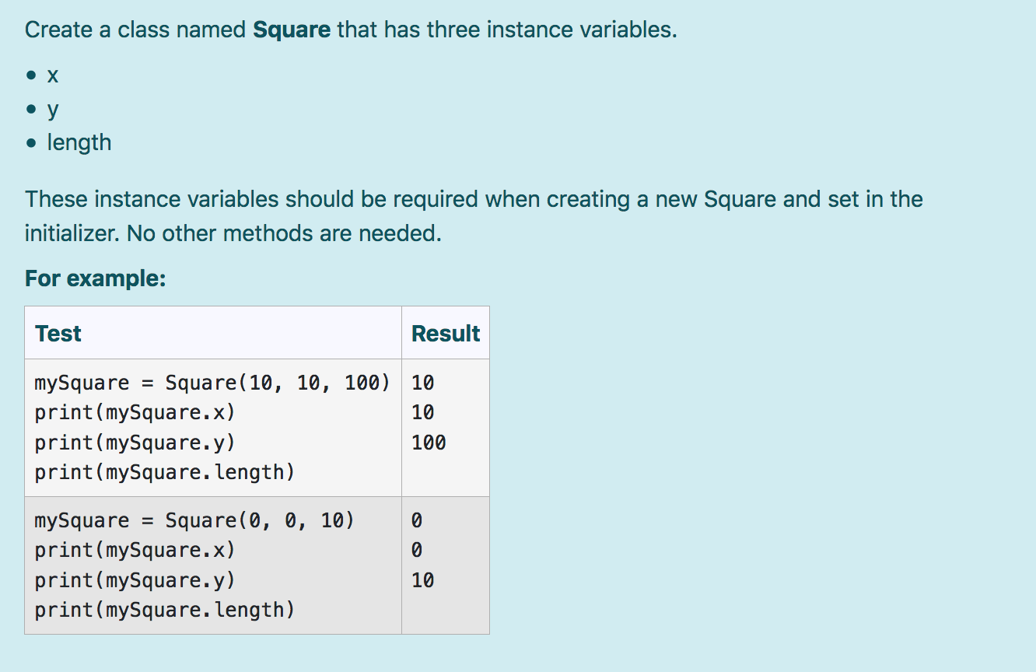Click the paragraph mentioning the initializer

[474, 215]
